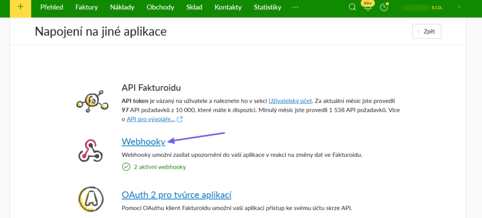Screen dimensions: 482x218
Task: Open the Statistiky menu
Action: click(x=267, y=8)
